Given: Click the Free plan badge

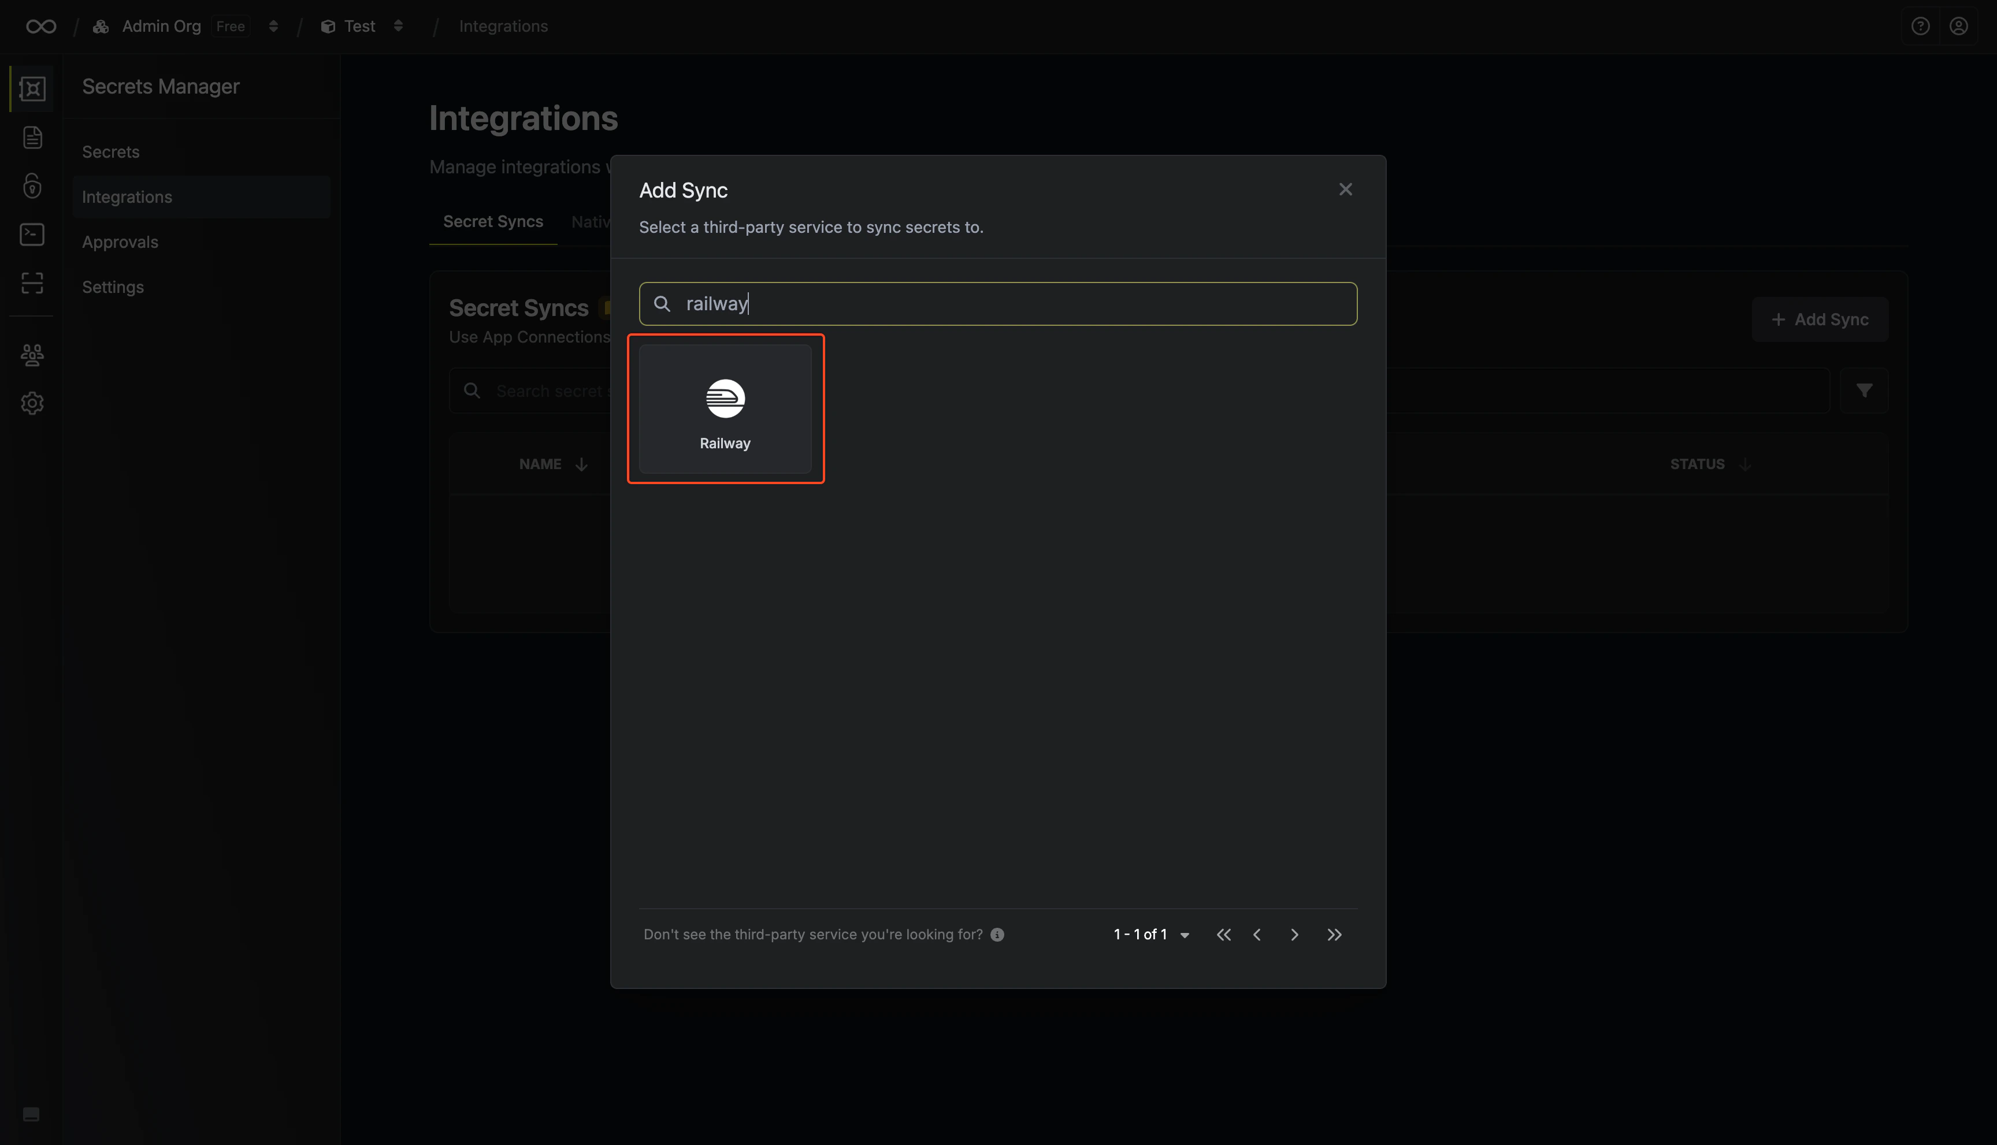Looking at the screenshot, I should [x=231, y=27].
